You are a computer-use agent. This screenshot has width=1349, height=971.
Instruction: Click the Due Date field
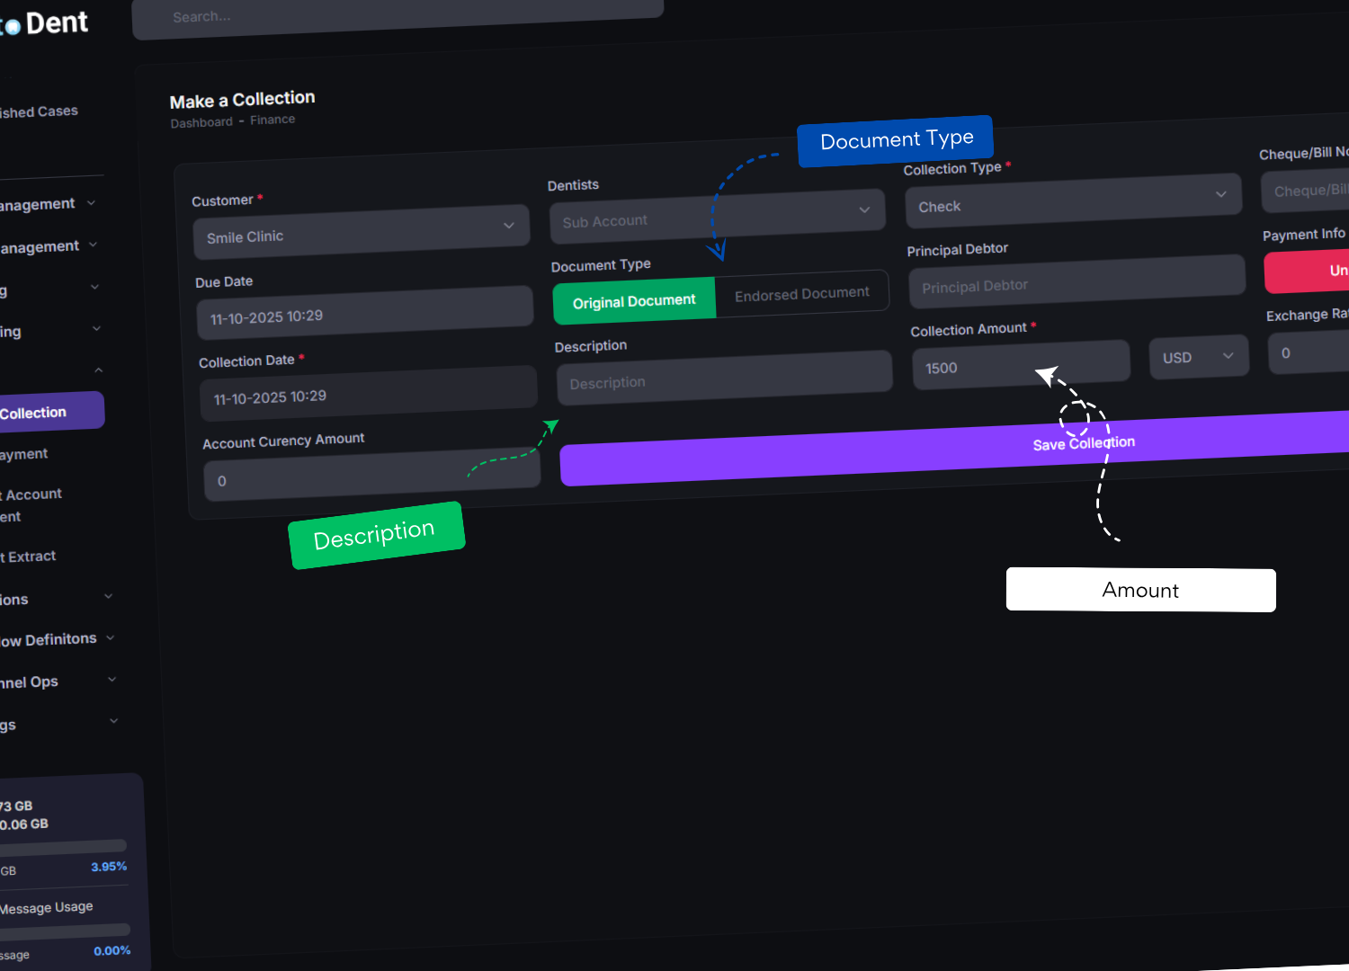point(364,313)
